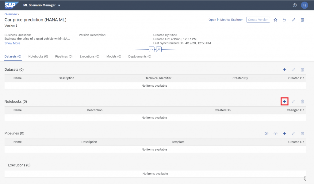This screenshot has height=184, width=314.
Task: Switch to the Pipelines (0) tab
Action: pyautogui.click(x=64, y=56)
